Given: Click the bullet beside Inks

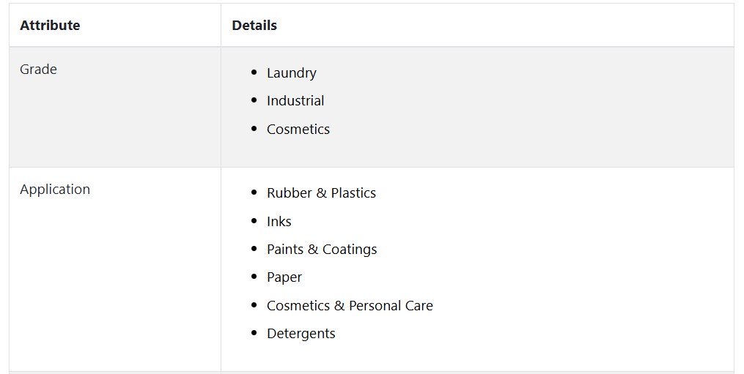Looking at the screenshot, I should [x=254, y=221].
